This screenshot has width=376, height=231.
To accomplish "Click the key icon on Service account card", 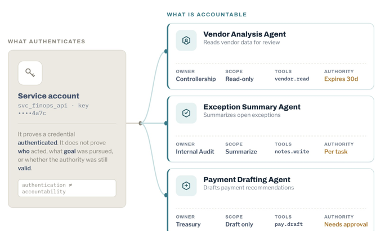I will click(30, 73).
